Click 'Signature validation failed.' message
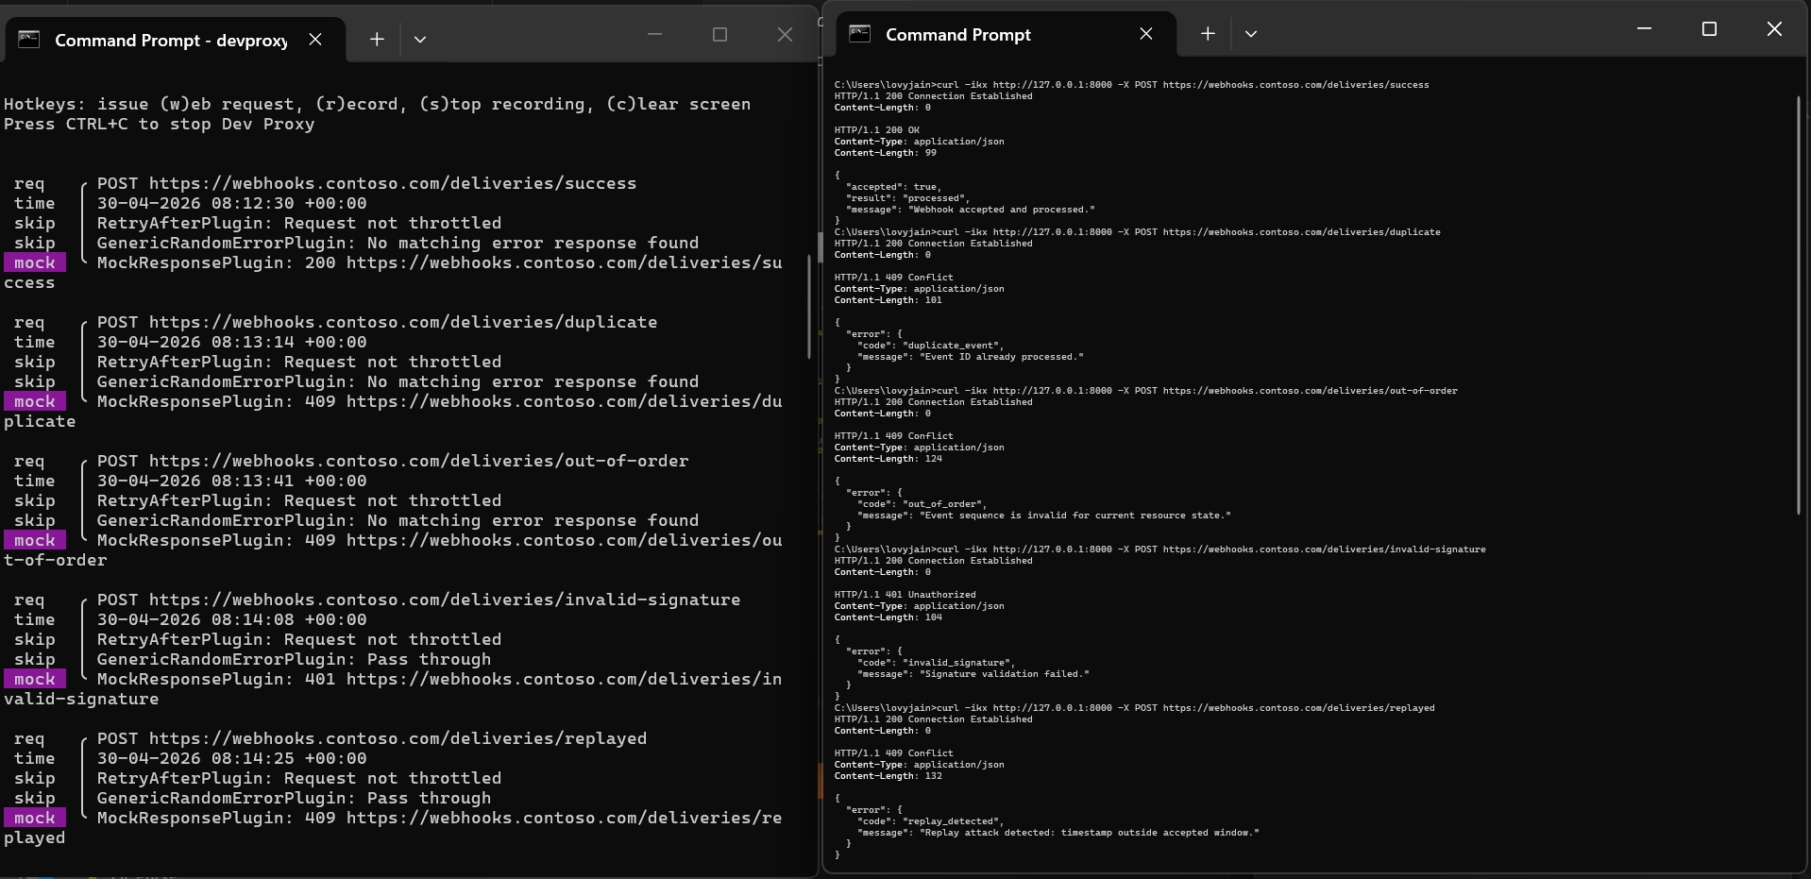Viewport: 1811px width, 879px height. (1005, 674)
